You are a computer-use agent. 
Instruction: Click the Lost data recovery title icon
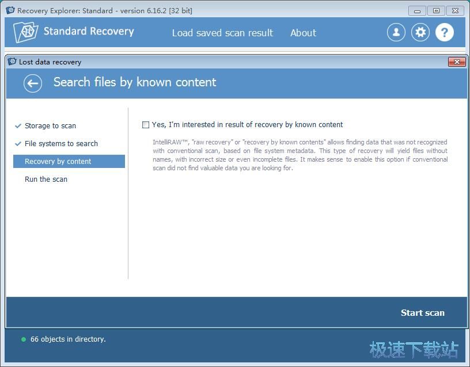tap(12, 62)
